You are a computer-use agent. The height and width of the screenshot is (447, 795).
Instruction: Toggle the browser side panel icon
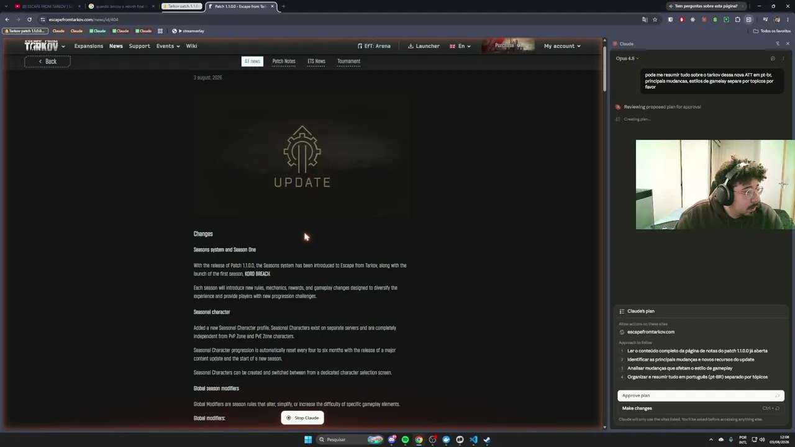[749, 19]
